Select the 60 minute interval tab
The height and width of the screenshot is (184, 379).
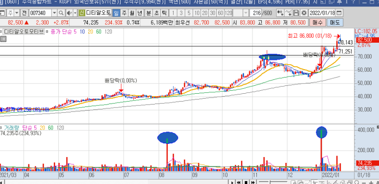tap(220, 13)
